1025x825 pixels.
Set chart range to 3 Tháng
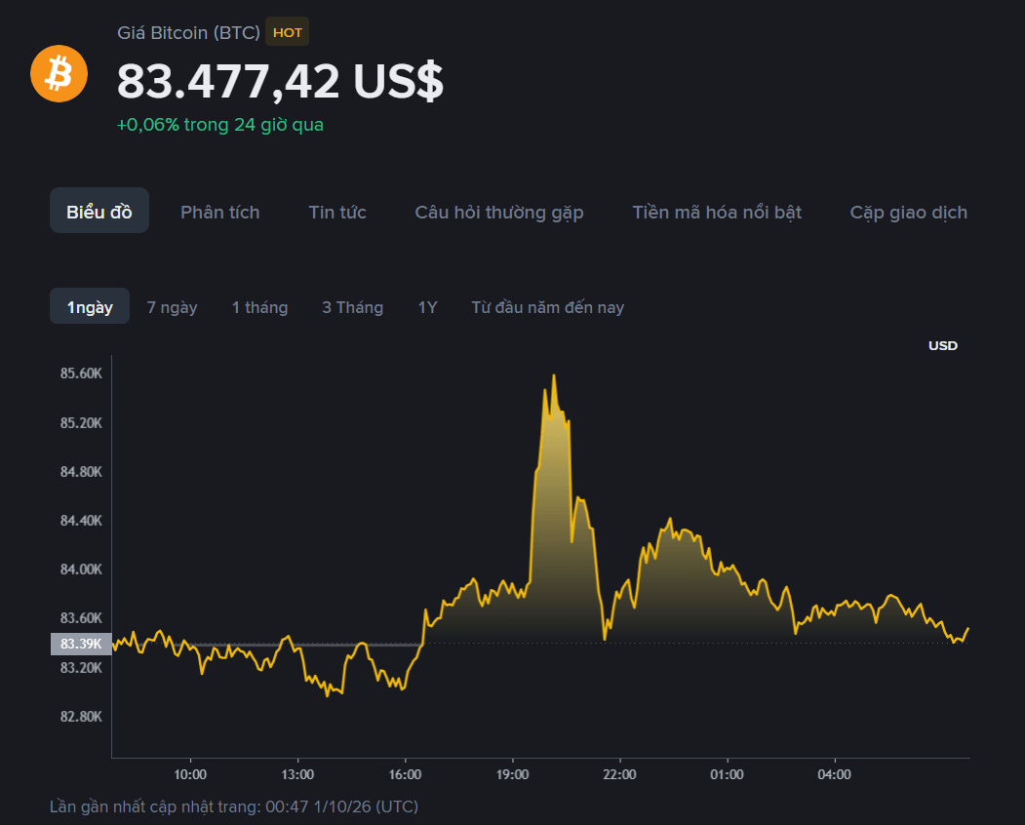coord(352,307)
